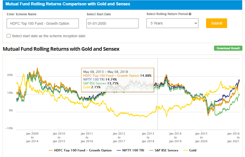Click the Jan 2013 to Jan 2018 axis label

click(x=148, y=137)
